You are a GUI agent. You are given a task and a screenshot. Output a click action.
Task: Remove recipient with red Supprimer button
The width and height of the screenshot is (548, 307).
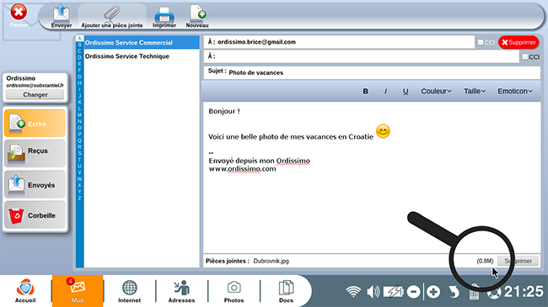(518, 42)
